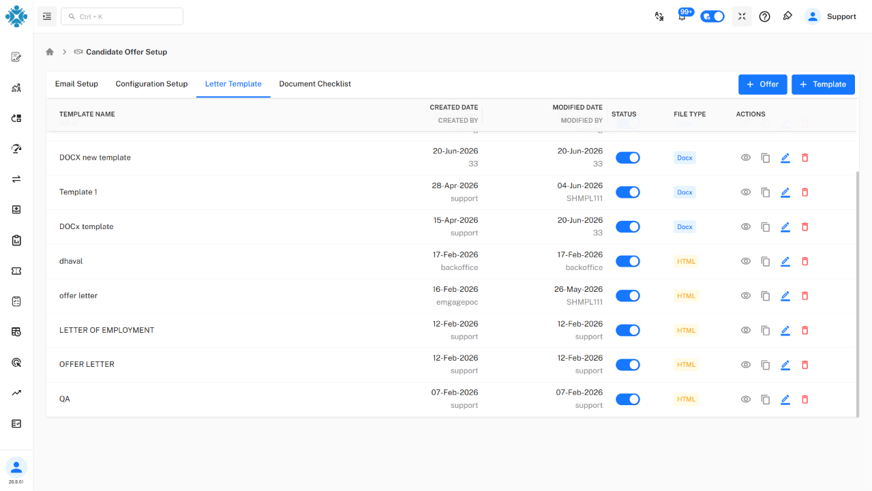Open the Configuration Setup tab

click(151, 84)
